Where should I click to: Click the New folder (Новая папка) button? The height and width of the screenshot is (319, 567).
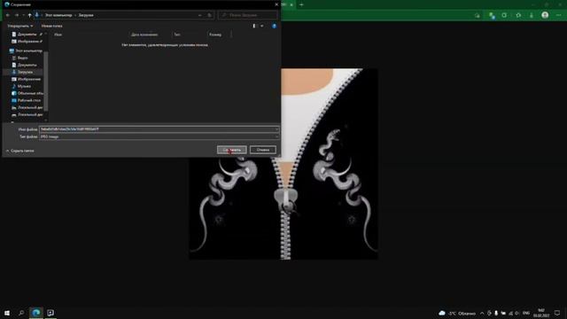[51, 26]
